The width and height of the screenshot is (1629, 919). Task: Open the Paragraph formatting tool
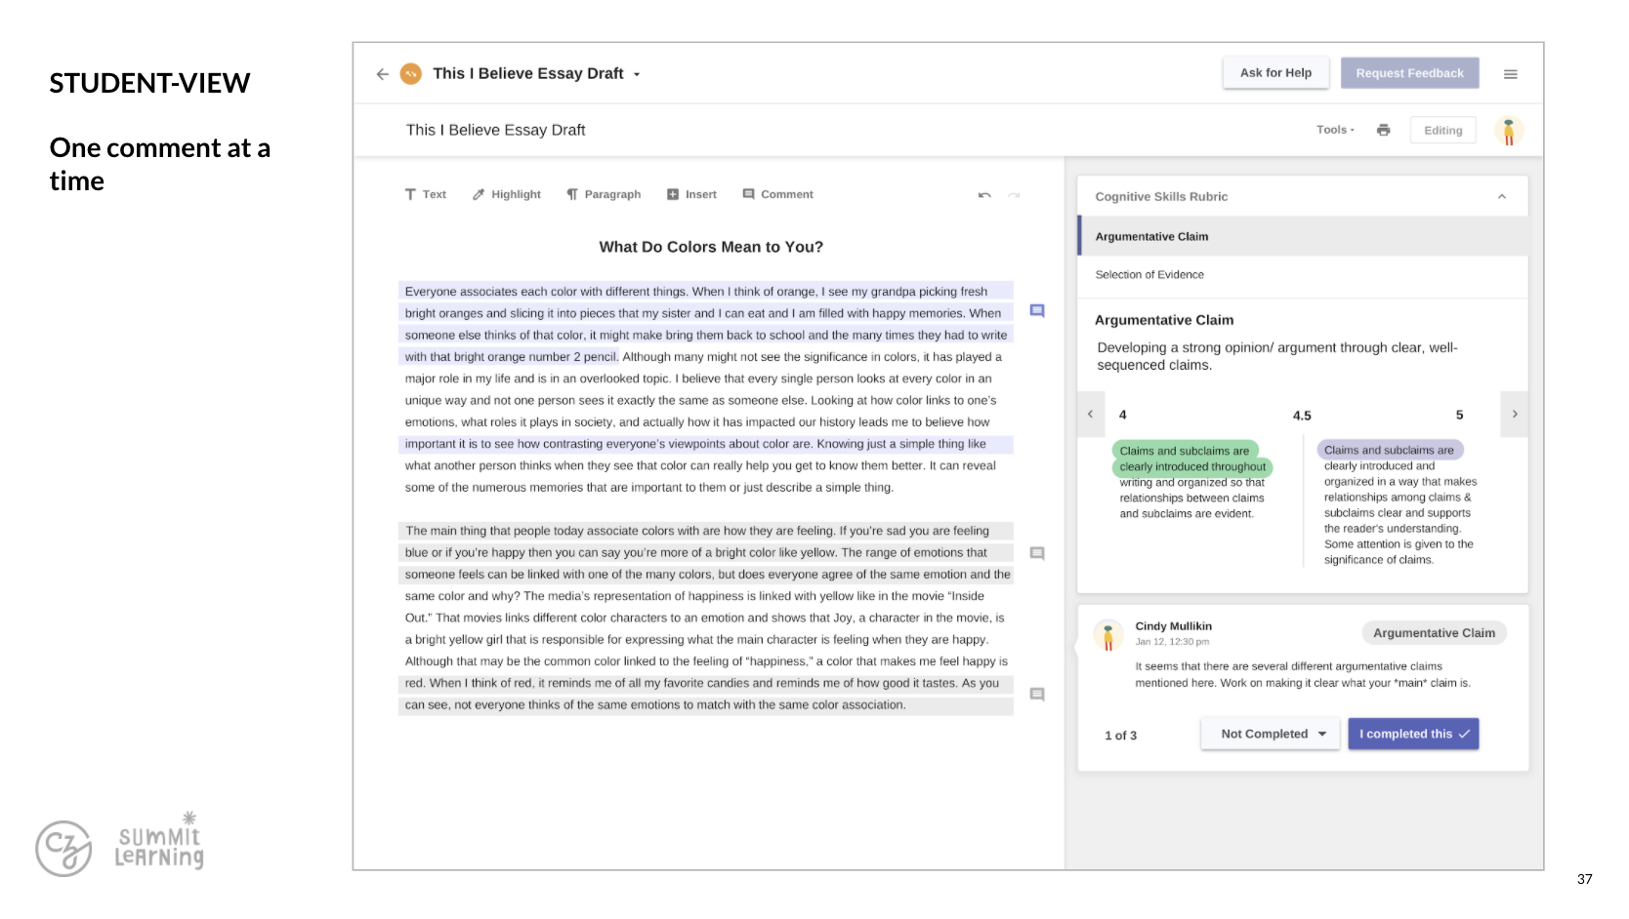click(x=604, y=195)
